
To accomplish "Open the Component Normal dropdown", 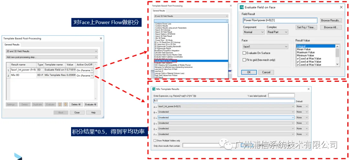I will pyautogui.click(x=254, y=32).
